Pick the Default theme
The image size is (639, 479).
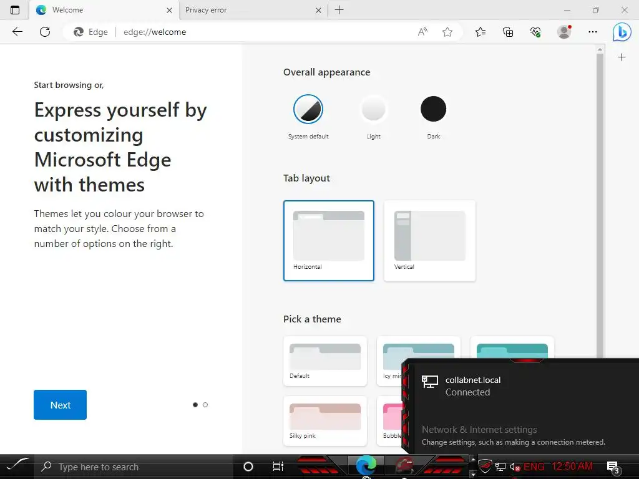click(x=324, y=361)
